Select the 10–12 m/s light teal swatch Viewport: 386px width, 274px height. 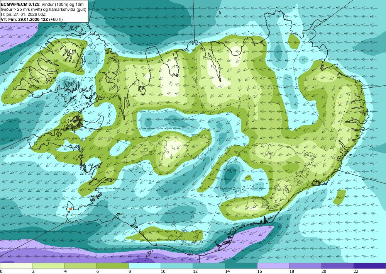(177, 266)
